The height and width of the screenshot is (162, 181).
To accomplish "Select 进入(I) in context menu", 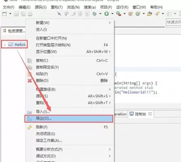I will click(x=70, y=29).
